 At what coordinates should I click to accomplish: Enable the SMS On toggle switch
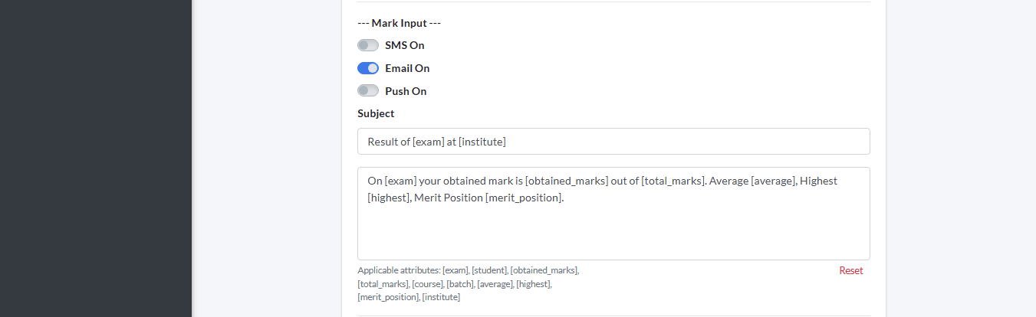click(368, 45)
